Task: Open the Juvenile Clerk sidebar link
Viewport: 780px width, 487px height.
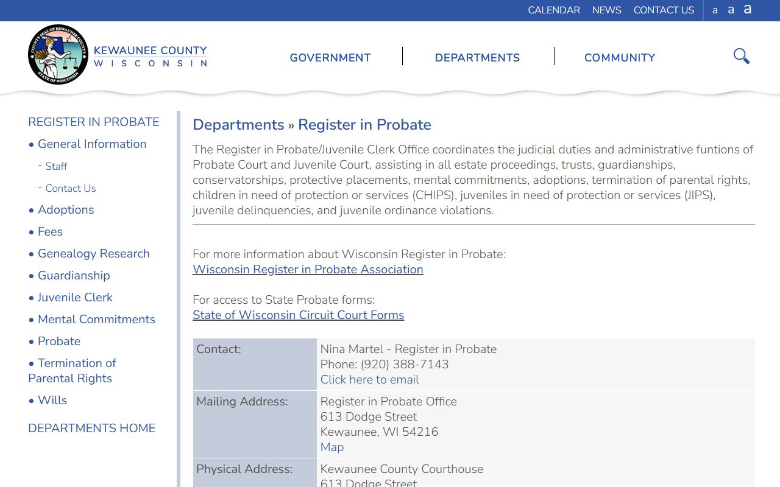Action: tap(75, 298)
